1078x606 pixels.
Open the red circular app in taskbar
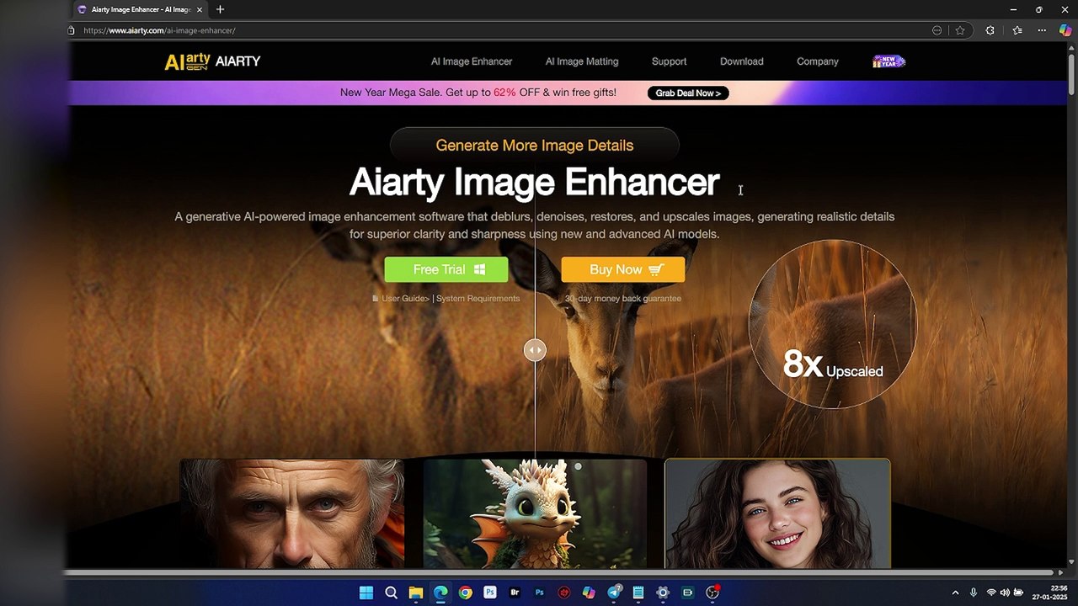[564, 593]
